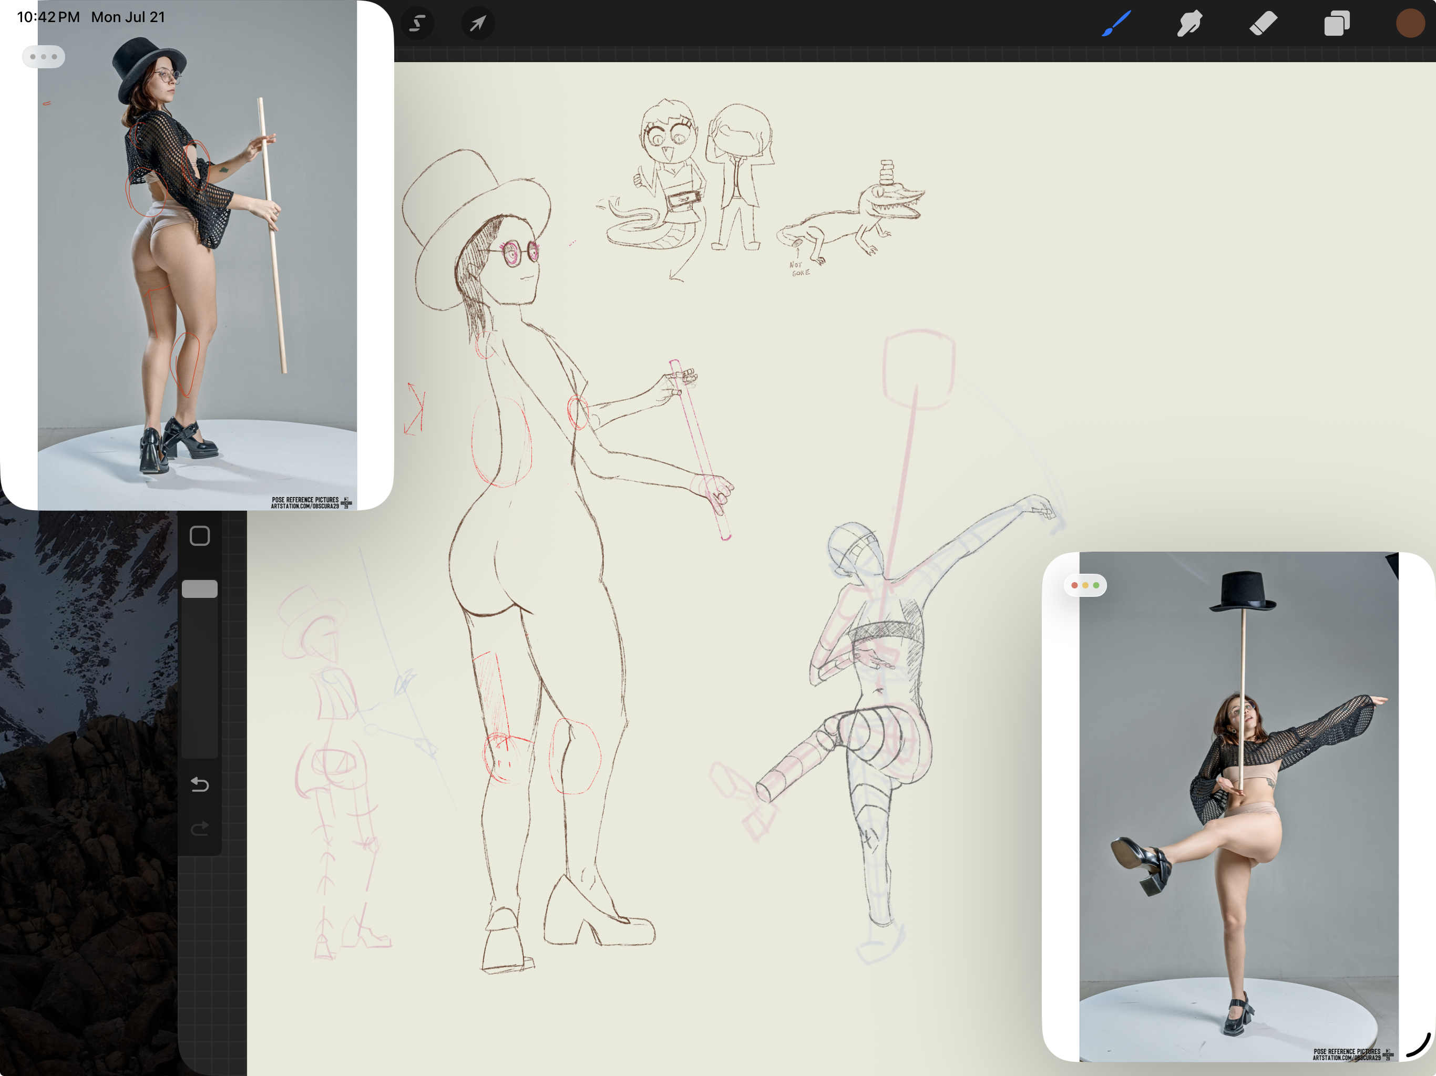Screen dimensions: 1436x1076
Task: Tap the Undo arrow in sidebar
Action: coord(199,784)
